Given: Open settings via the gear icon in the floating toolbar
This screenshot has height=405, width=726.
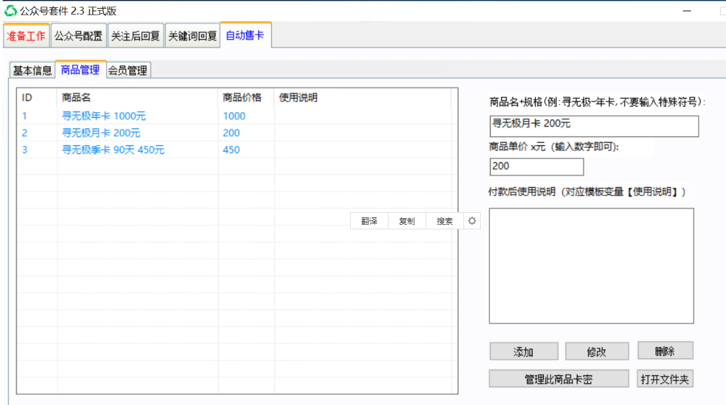Looking at the screenshot, I should click(x=473, y=221).
